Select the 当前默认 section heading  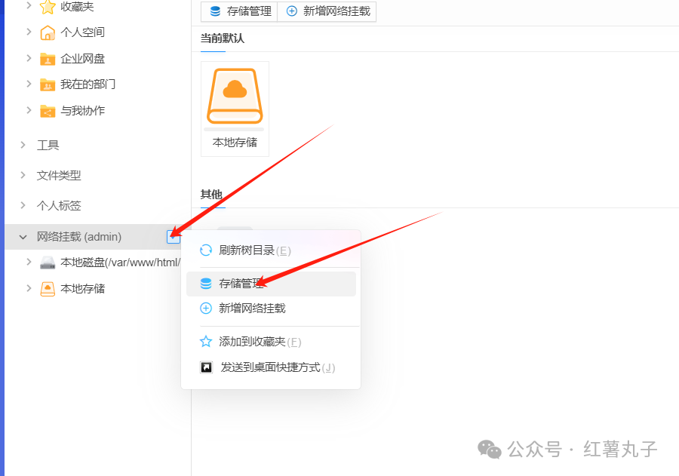coord(222,38)
